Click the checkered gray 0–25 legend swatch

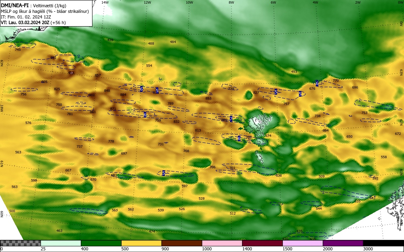[20, 243]
